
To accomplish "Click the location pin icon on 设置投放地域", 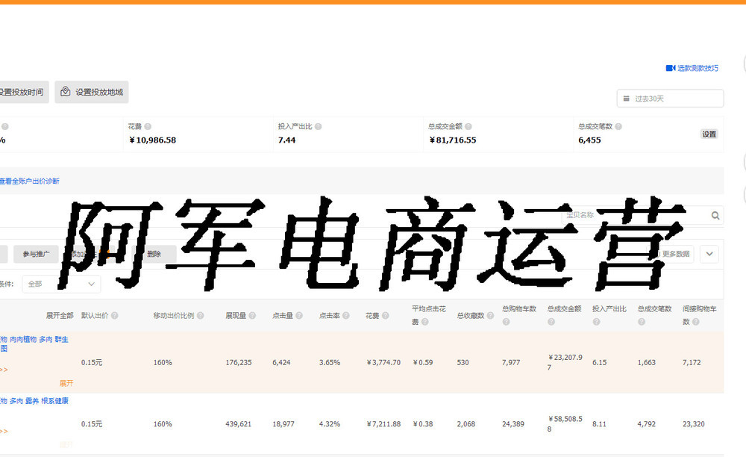I will pos(66,92).
